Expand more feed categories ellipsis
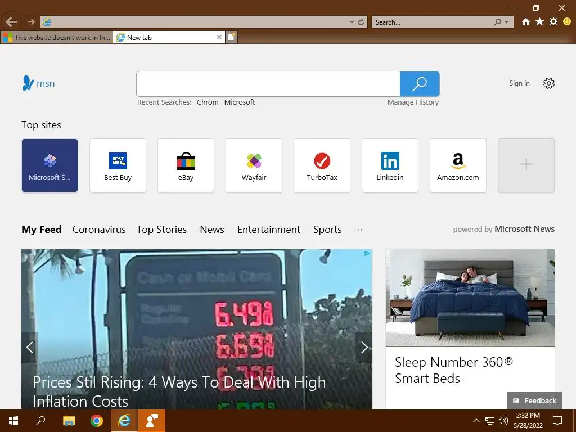 point(358,229)
